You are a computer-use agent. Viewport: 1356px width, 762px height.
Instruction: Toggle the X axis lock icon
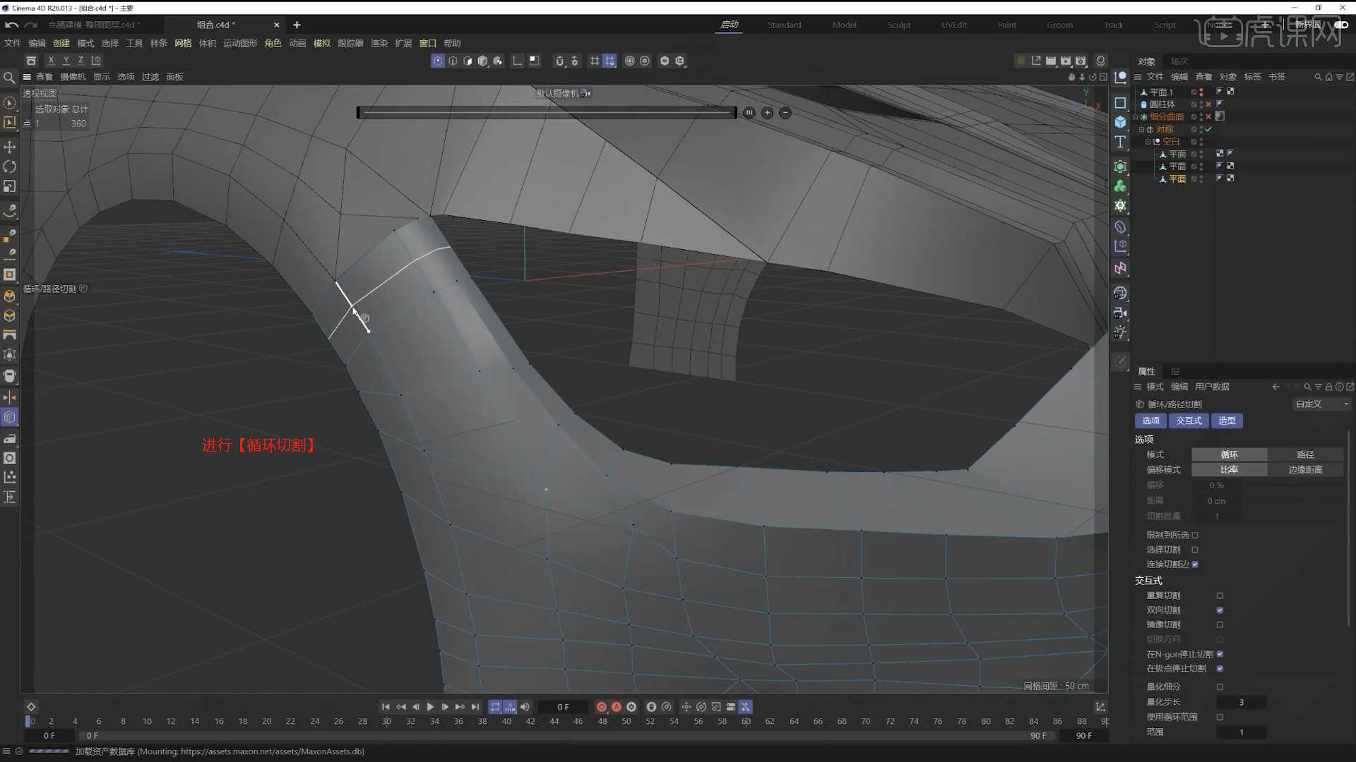click(x=51, y=61)
